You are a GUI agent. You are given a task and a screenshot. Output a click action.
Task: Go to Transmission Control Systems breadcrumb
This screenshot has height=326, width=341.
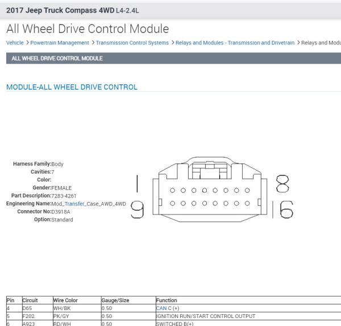point(132,43)
